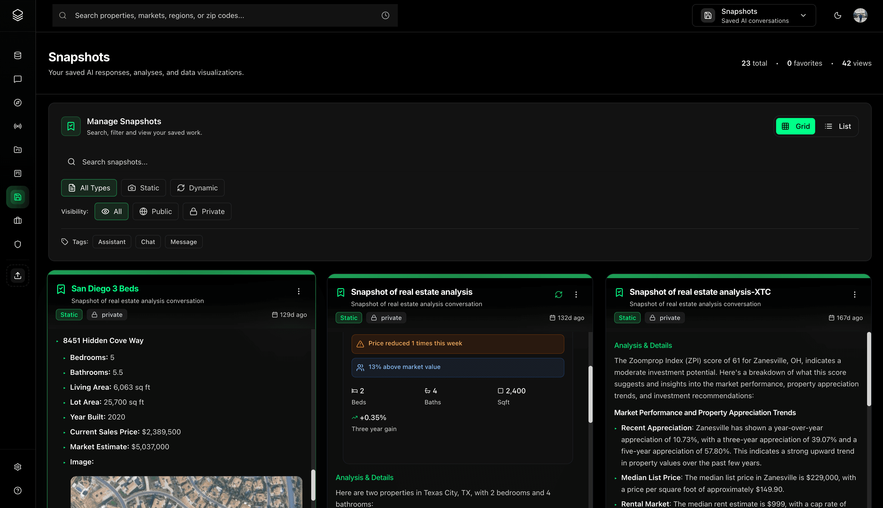Open the chat sidebar icon
The width and height of the screenshot is (883, 508).
[x=17, y=79]
